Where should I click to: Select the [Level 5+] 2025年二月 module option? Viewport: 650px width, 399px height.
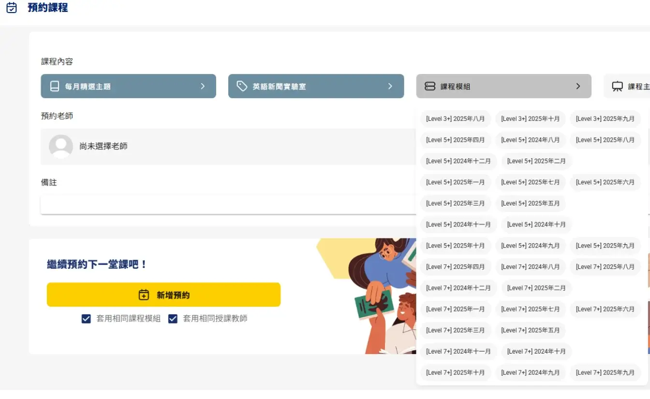click(536, 161)
